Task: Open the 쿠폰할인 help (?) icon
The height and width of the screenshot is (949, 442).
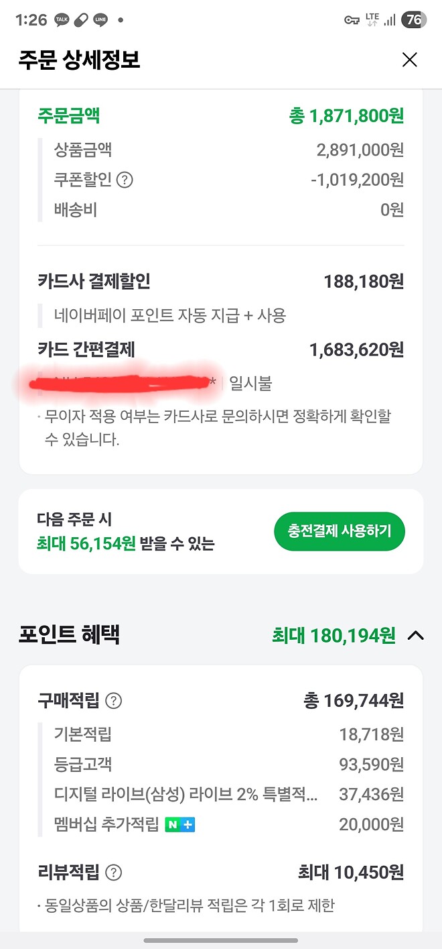Action: (x=124, y=180)
